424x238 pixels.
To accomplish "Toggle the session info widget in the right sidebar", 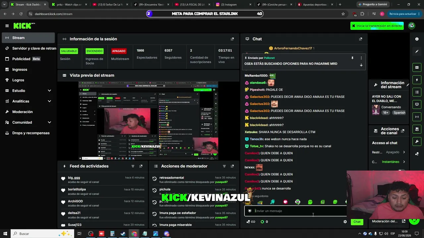I will click(x=417, y=116).
